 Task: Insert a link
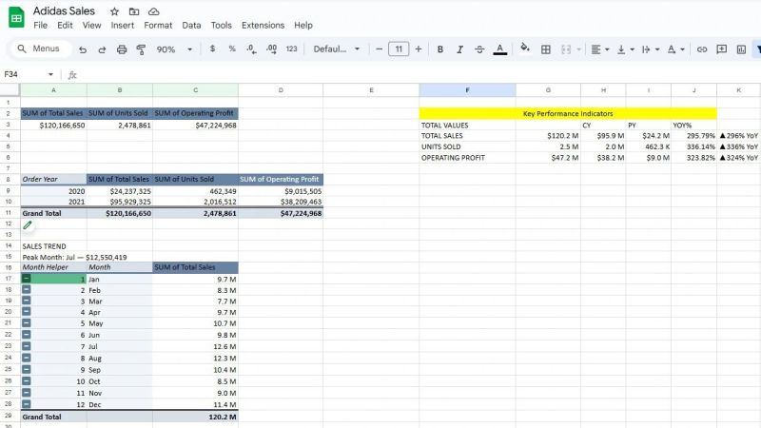point(702,49)
